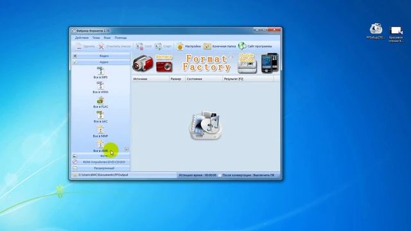The image size is (411, 231).
Task: Choose the Все в AMR converter icon
Action: point(100,146)
